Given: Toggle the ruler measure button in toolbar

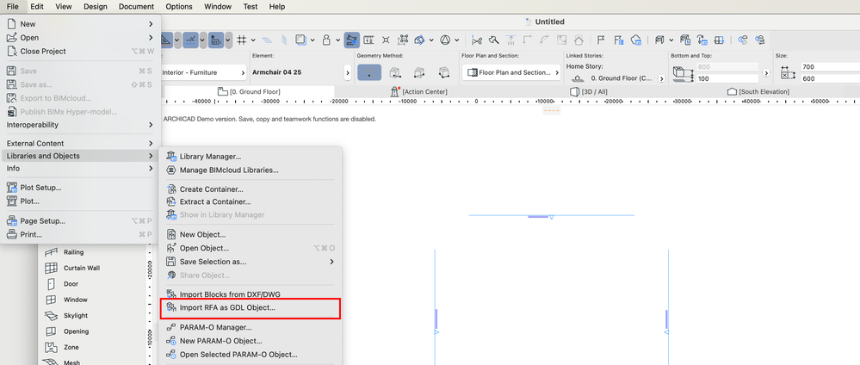Looking at the screenshot, I should (165, 40).
